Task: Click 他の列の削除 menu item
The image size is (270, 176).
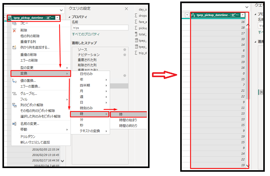Action: pyautogui.click(x=30, y=36)
